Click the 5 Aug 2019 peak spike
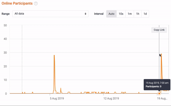The width and height of the screenshot is (171, 106). click(54, 56)
